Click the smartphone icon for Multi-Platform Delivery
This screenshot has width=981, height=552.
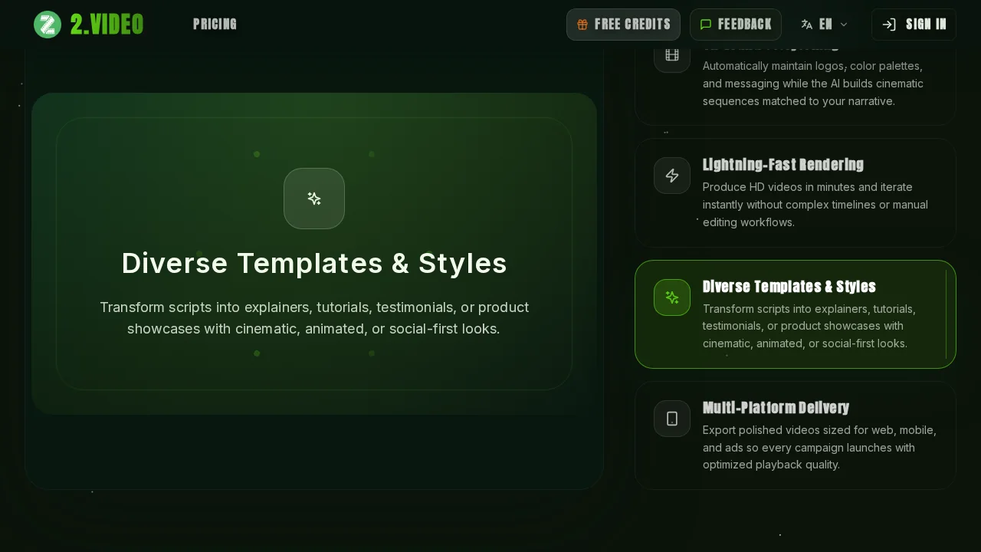point(672,419)
